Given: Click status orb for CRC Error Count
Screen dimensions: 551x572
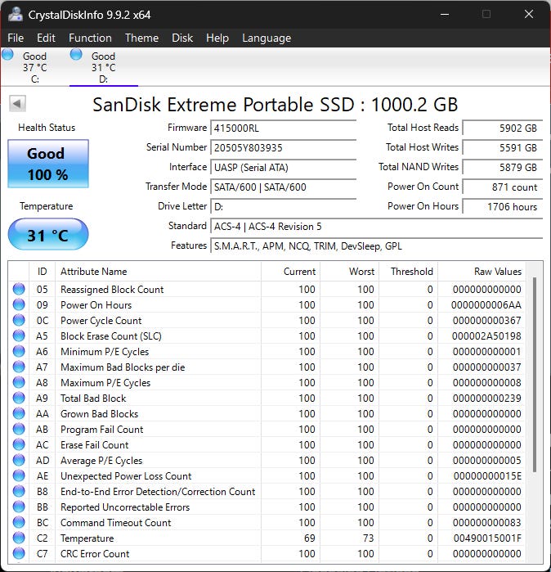Looking at the screenshot, I should 19,553.
